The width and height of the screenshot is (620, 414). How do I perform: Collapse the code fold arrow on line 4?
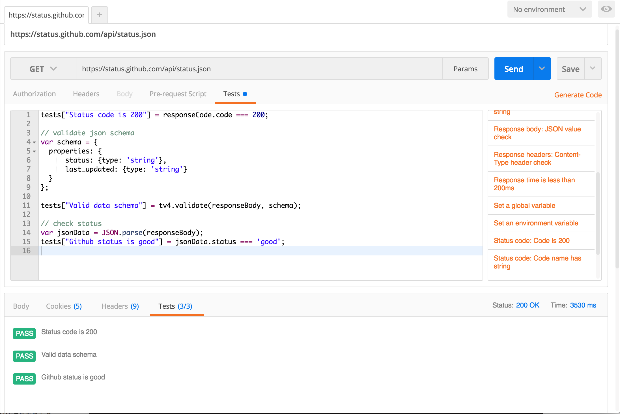[x=34, y=142]
